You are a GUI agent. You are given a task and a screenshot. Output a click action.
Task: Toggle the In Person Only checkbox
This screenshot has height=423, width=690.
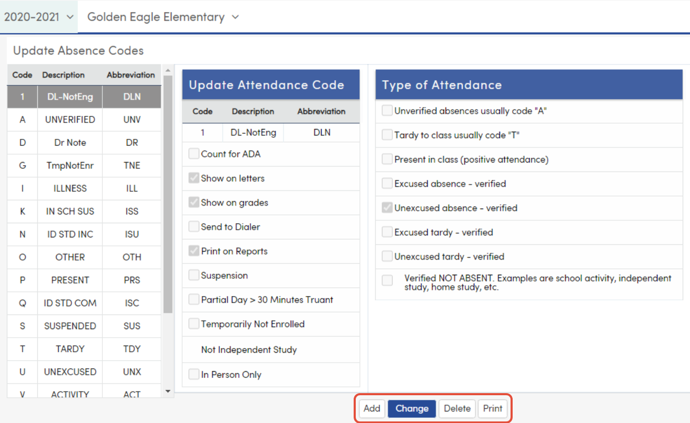coord(194,374)
